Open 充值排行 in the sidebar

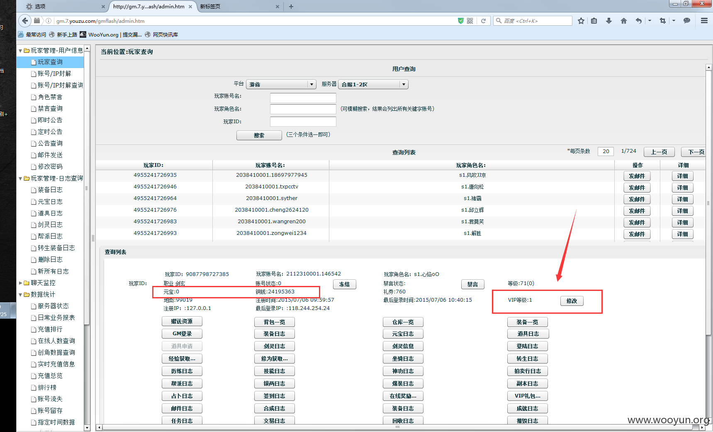click(50, 329)
